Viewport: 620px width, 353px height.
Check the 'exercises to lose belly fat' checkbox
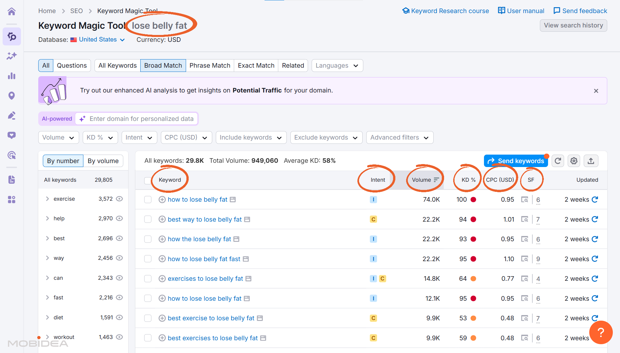tap(148, 278)
